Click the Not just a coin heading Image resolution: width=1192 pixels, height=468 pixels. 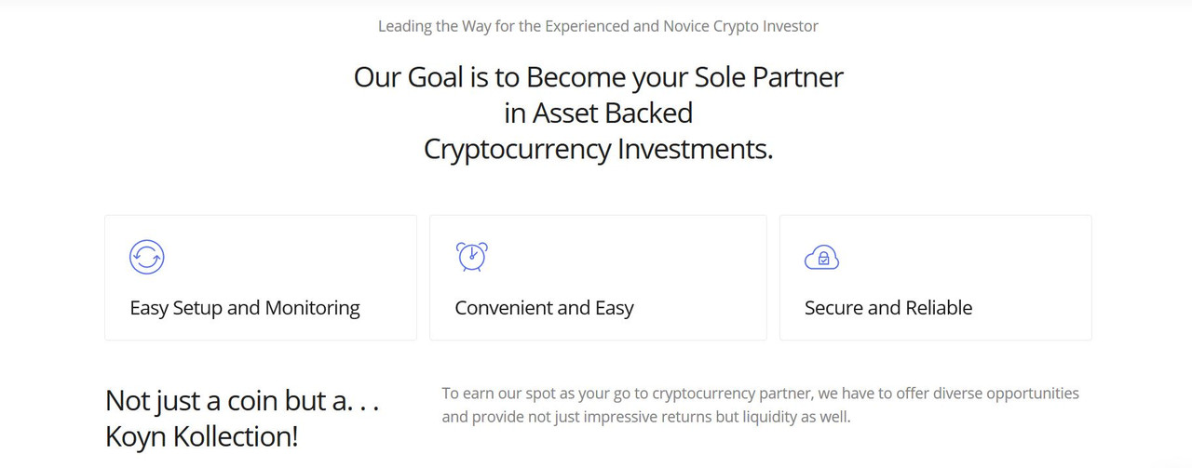tap(242, 401)
